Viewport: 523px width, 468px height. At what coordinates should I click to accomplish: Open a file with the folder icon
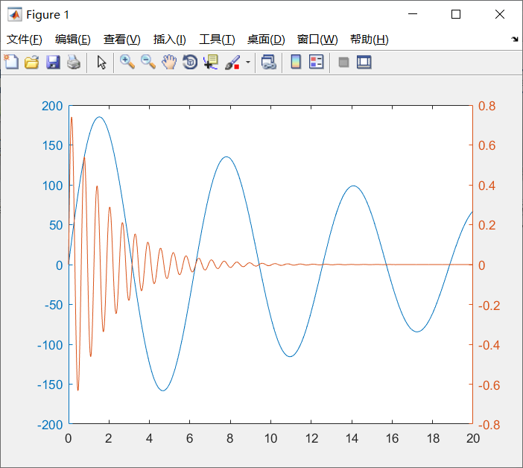(x=32, y=62)
